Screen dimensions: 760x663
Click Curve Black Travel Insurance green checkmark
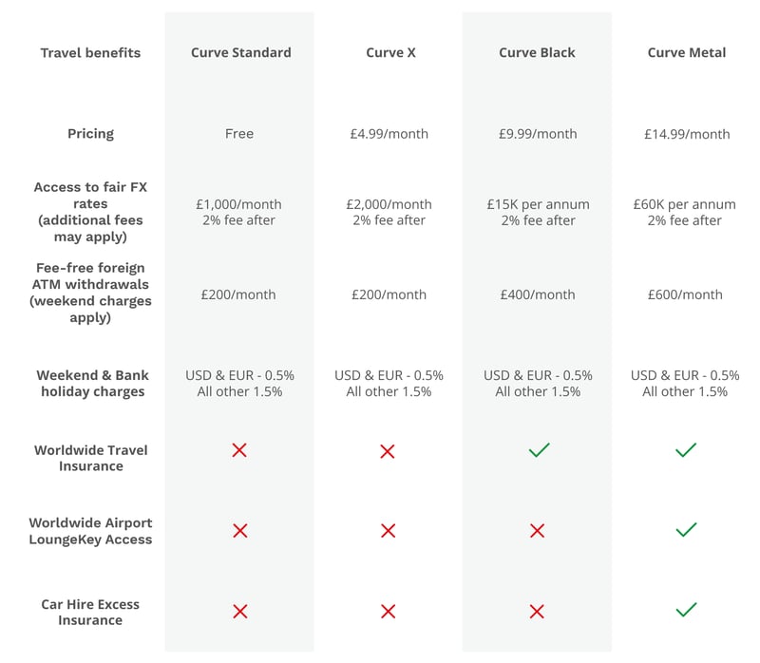(x=539, y=449)
